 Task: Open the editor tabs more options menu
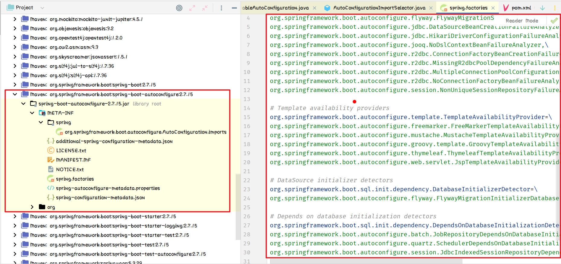pyautogui.click(x=555, y=8)
